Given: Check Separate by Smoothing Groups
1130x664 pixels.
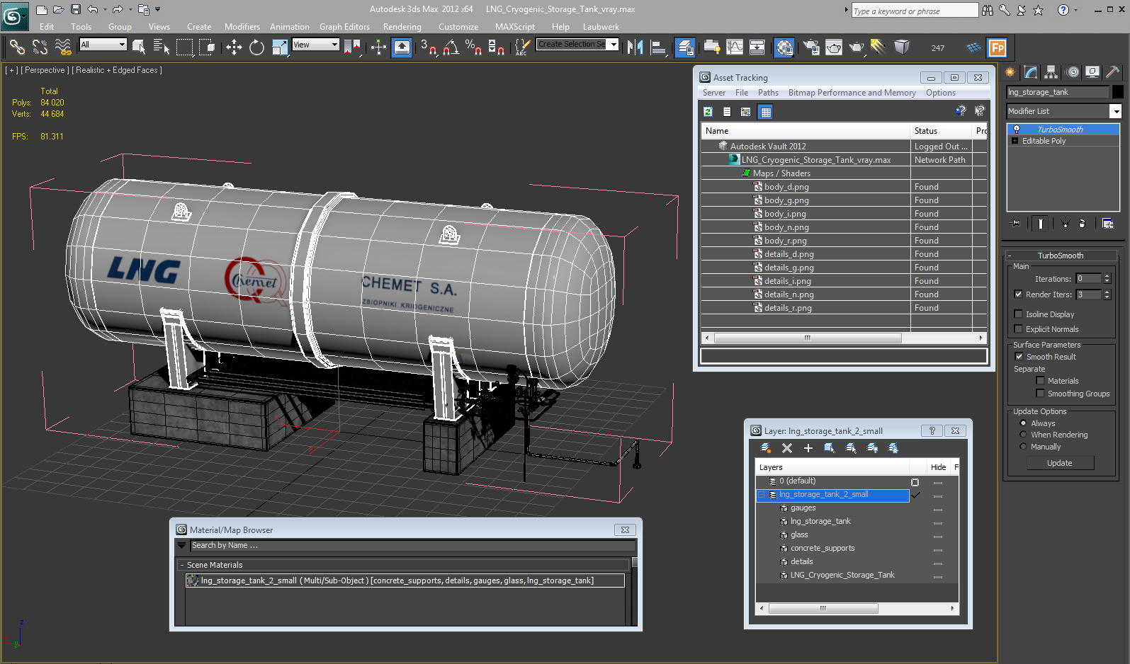Looking at the screenshot, I should 1040,394.
